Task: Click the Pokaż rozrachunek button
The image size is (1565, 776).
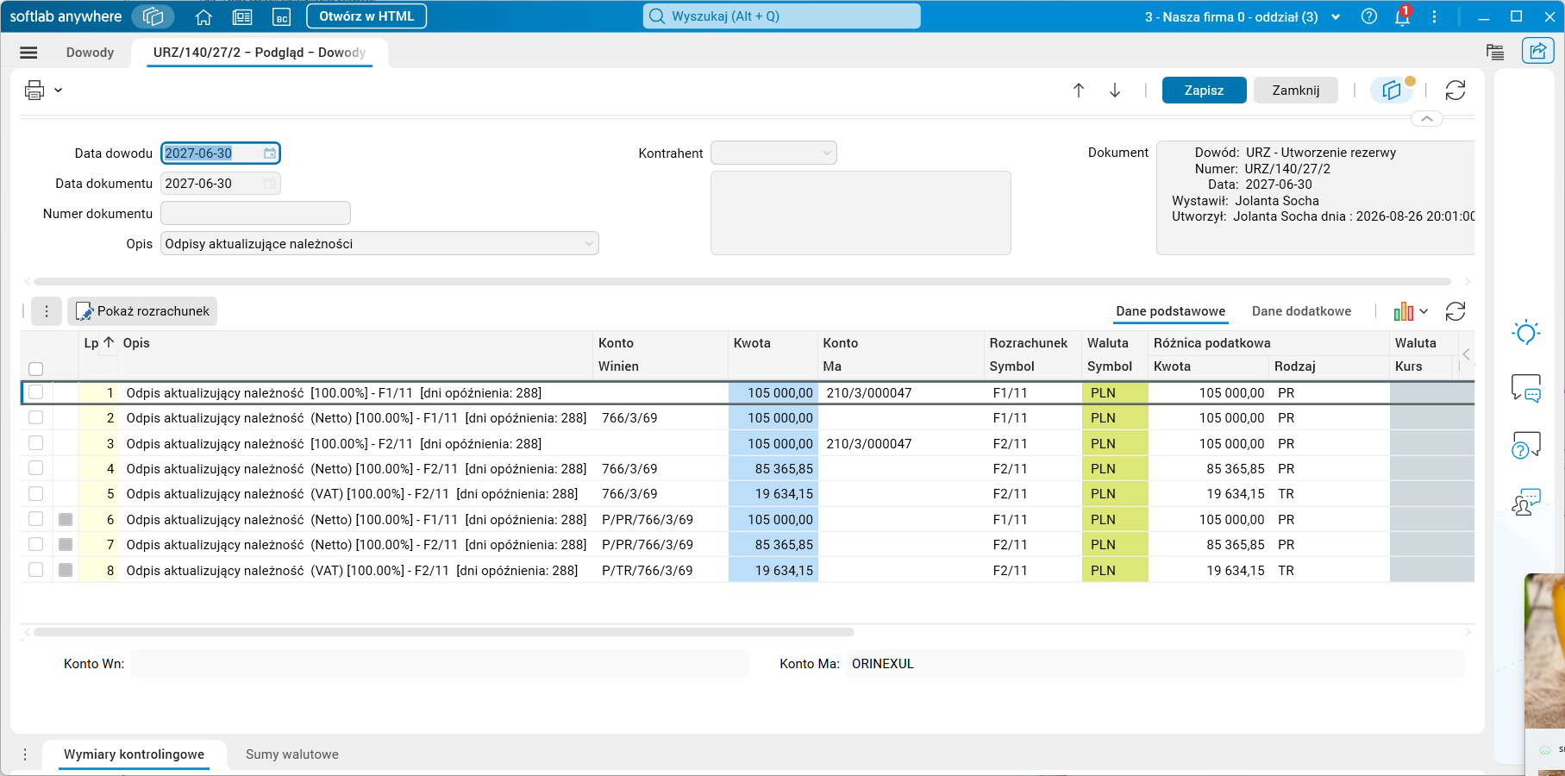Action: pyautogui.click(x=142, y=311)
